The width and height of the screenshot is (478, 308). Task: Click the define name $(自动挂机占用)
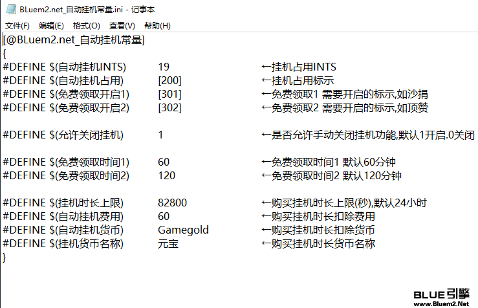coord(86,80)
